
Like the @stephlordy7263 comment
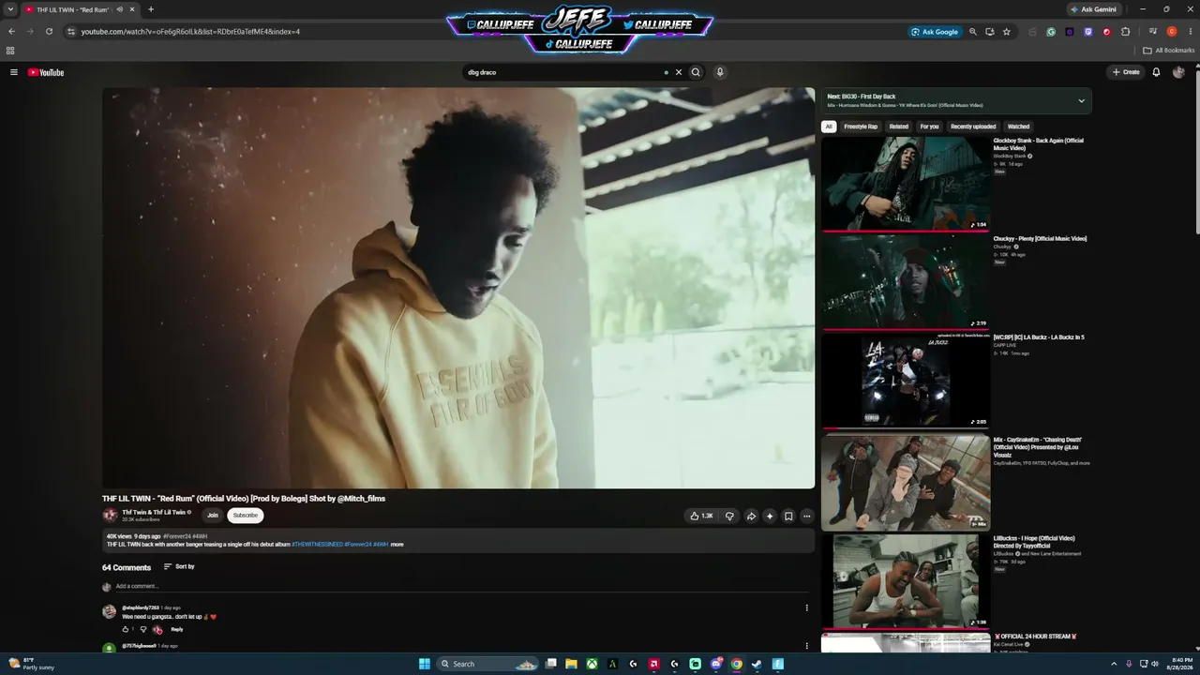pos(126,629)
